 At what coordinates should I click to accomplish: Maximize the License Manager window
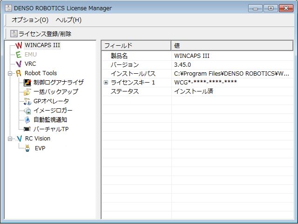pos(271,8)
